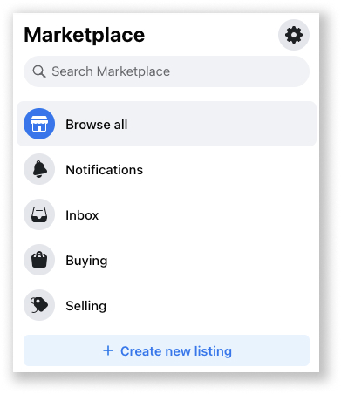Image resolution: width=341 pixels, height=394 pixels.
Task: Switch to the Selling text label
Action: (x=86, y=306)
